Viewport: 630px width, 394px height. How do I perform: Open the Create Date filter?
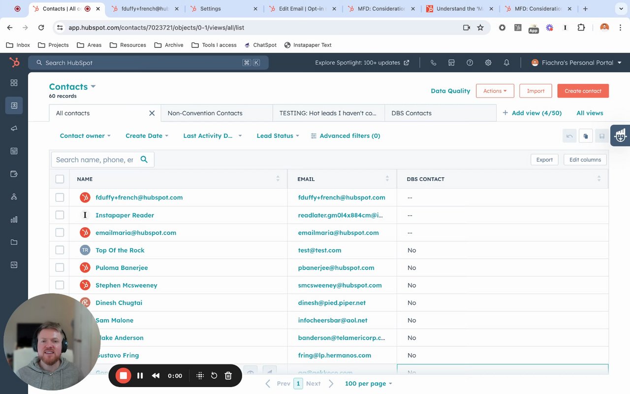(147, 136)
